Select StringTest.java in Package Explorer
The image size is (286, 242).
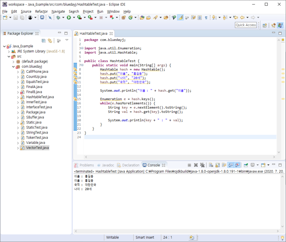(x=37, y=132)
